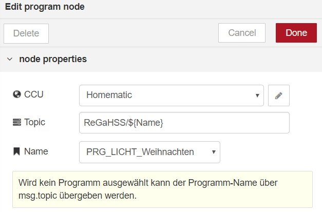Viewport: 322px width, 212px height.
Task: Collapse the node properties chevron
Action: pyautogui.click(x=10, y=59)
